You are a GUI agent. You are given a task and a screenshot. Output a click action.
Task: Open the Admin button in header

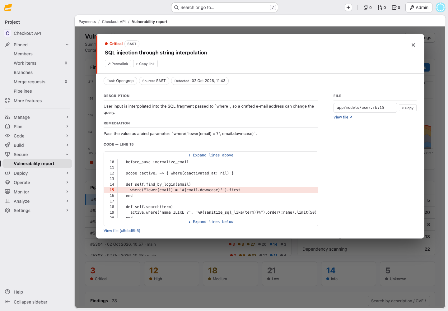419,7
